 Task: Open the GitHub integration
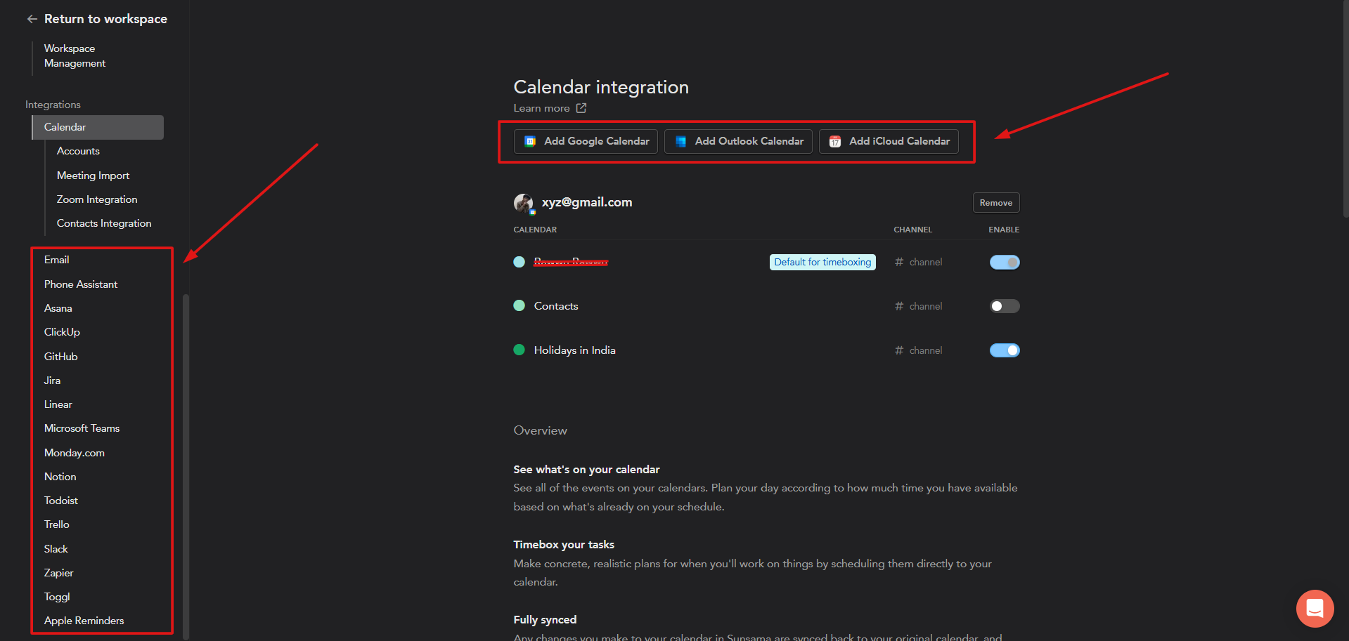click(60, 357)
